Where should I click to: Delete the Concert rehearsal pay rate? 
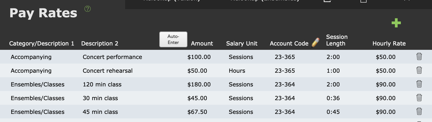pyautogui.click(x=419, y=70)
